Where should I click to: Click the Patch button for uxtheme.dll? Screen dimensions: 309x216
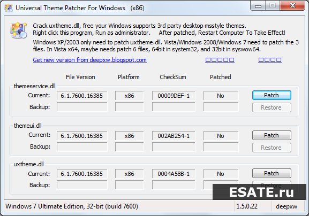click(x=272, y=173)
